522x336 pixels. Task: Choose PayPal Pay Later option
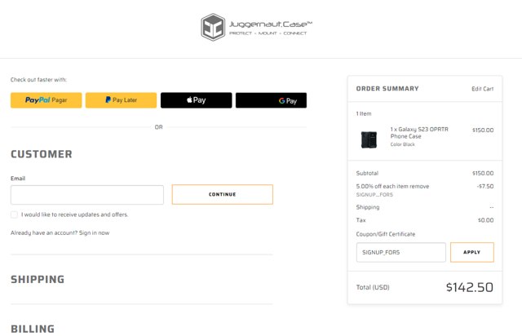click(x=121, y=100)
